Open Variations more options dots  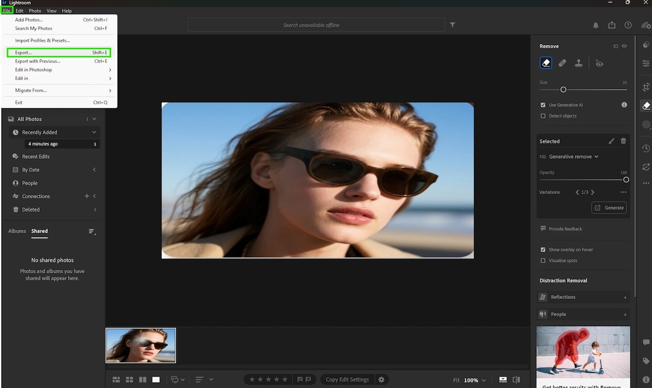(623, 192)
